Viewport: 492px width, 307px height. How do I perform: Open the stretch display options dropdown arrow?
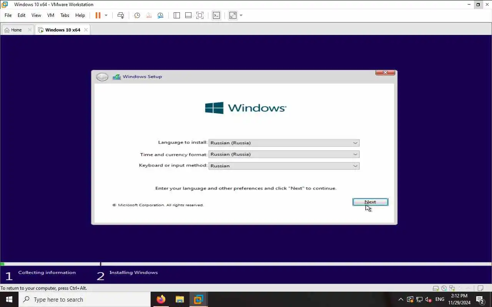[x=241, y=15]
